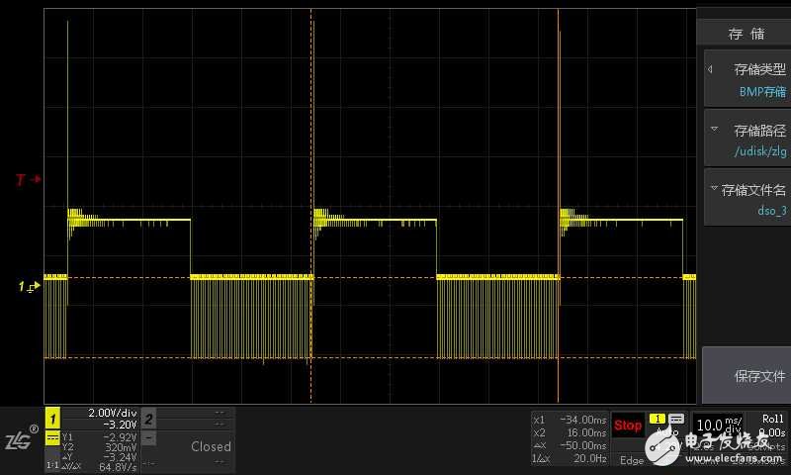Click the x1 -34.00ms cursor readout
Screen dimensions: 791x475
tap(569, 419)
